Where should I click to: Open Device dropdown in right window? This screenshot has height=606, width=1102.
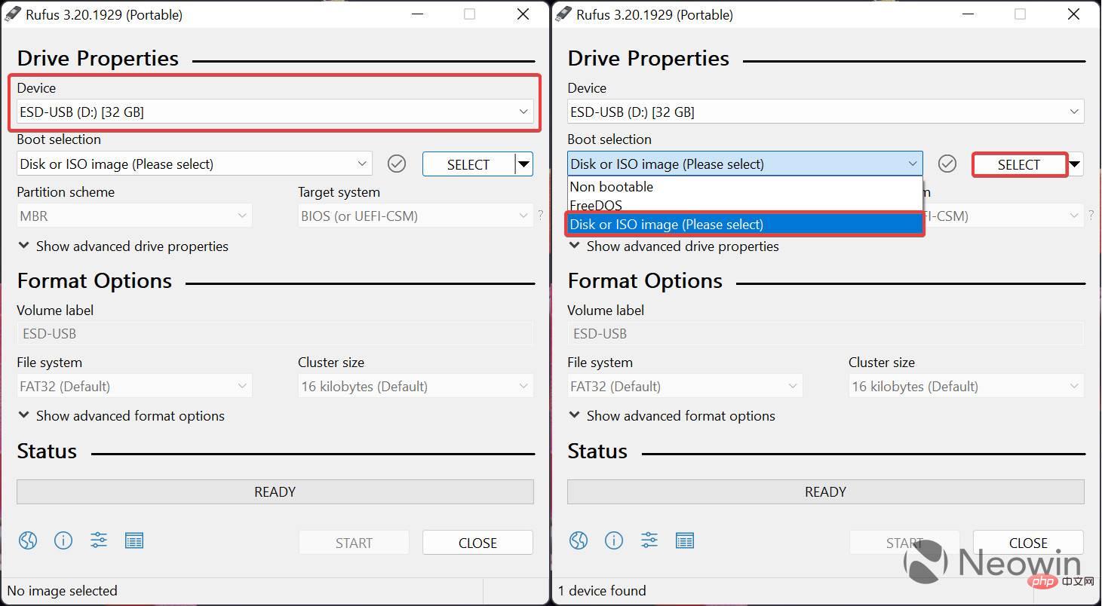[x=825, y=112]
